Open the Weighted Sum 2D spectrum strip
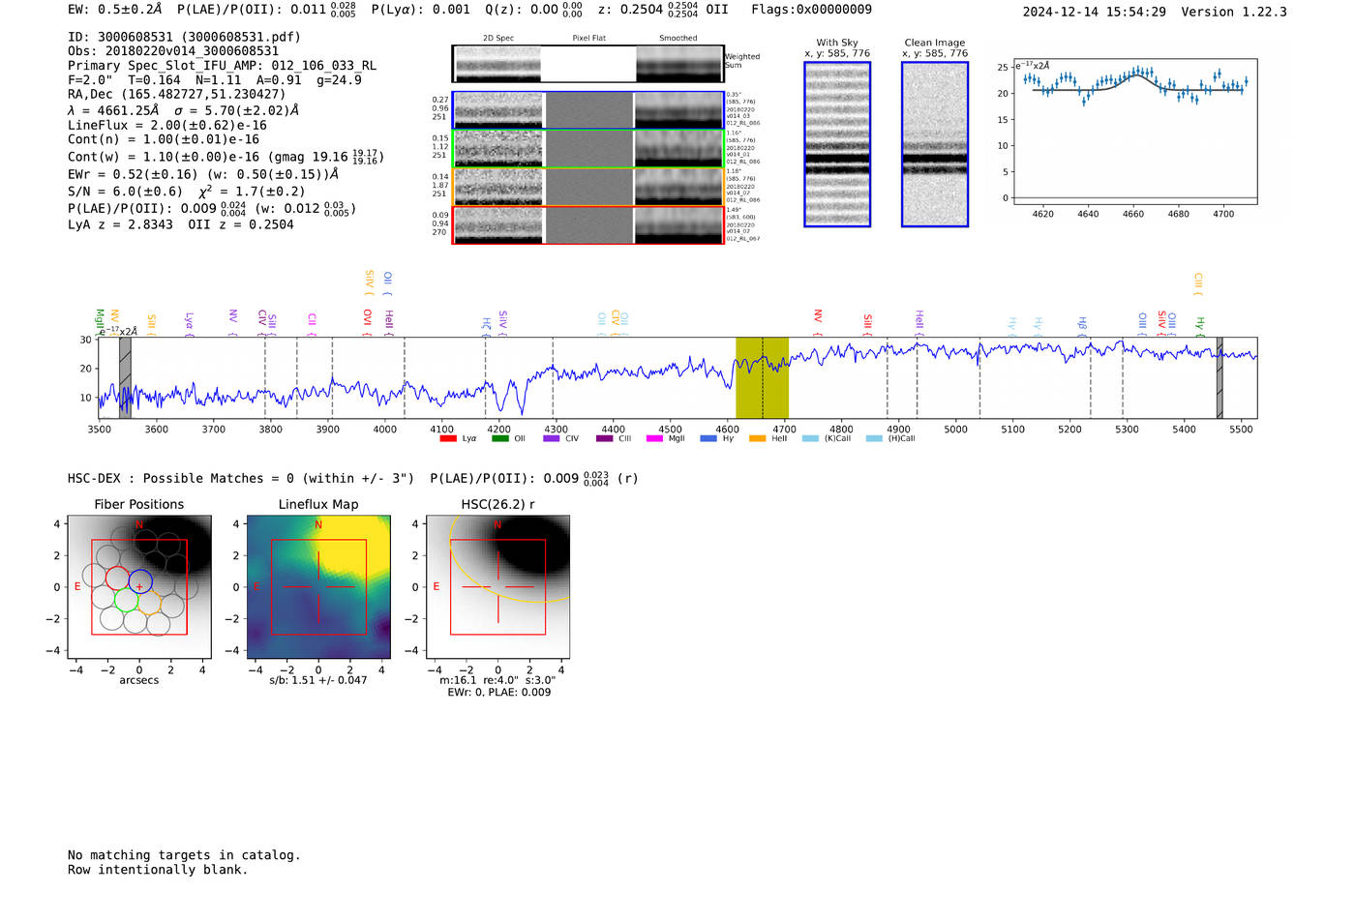 click(x=587, y=64)
